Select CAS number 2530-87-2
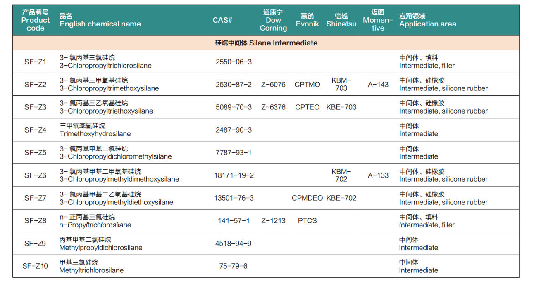The width and height of the screenshot is (534, 284). click(234, 85)
